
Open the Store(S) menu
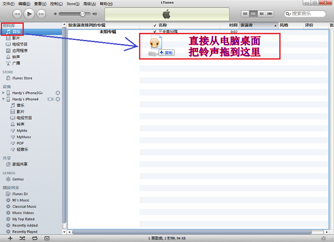click(73, 4)
